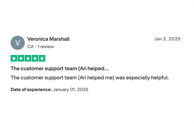Click "The customer support team" in review body
Image resolution: width=194 pixels, height=124 pixels.
(44, 78)
